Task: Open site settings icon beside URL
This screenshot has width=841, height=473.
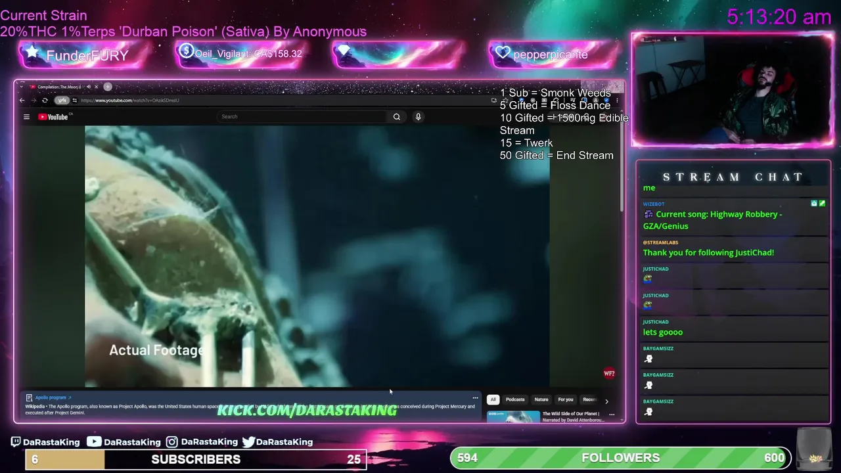Action: pos(74,101)
